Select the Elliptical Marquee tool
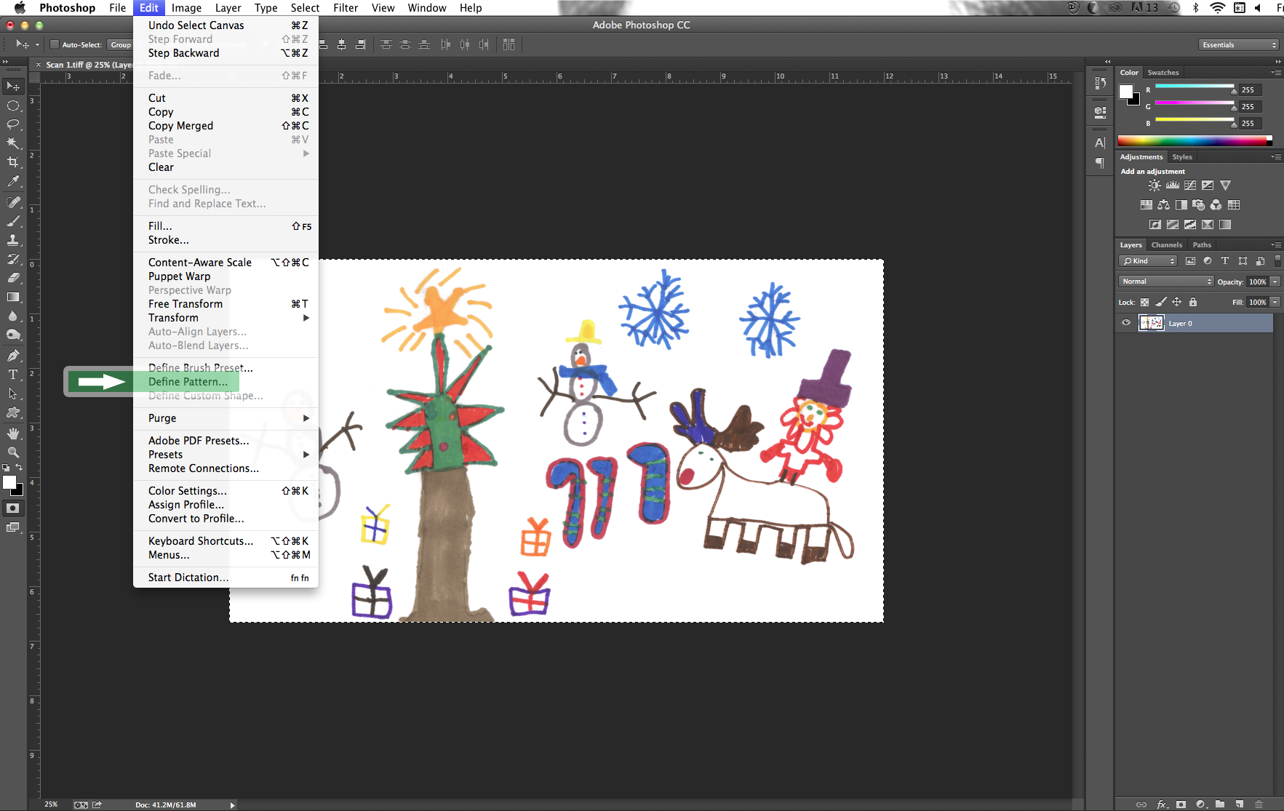This screenshot has width=1284, height=811. click(13, 105)
